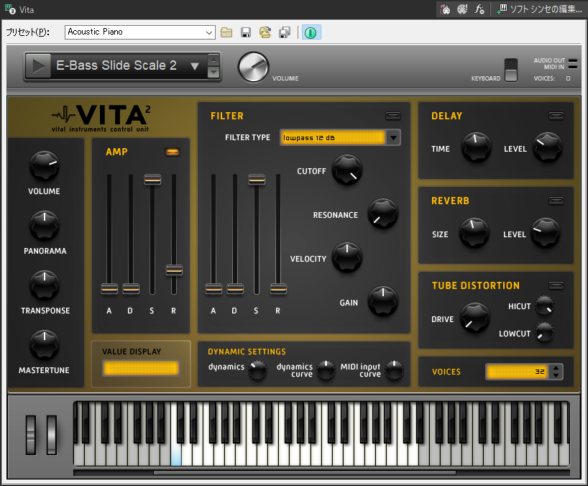Save the preset with floppy disk icon
Screen dimensions: 588x486
pyautogui.click(x=246, y=32)
